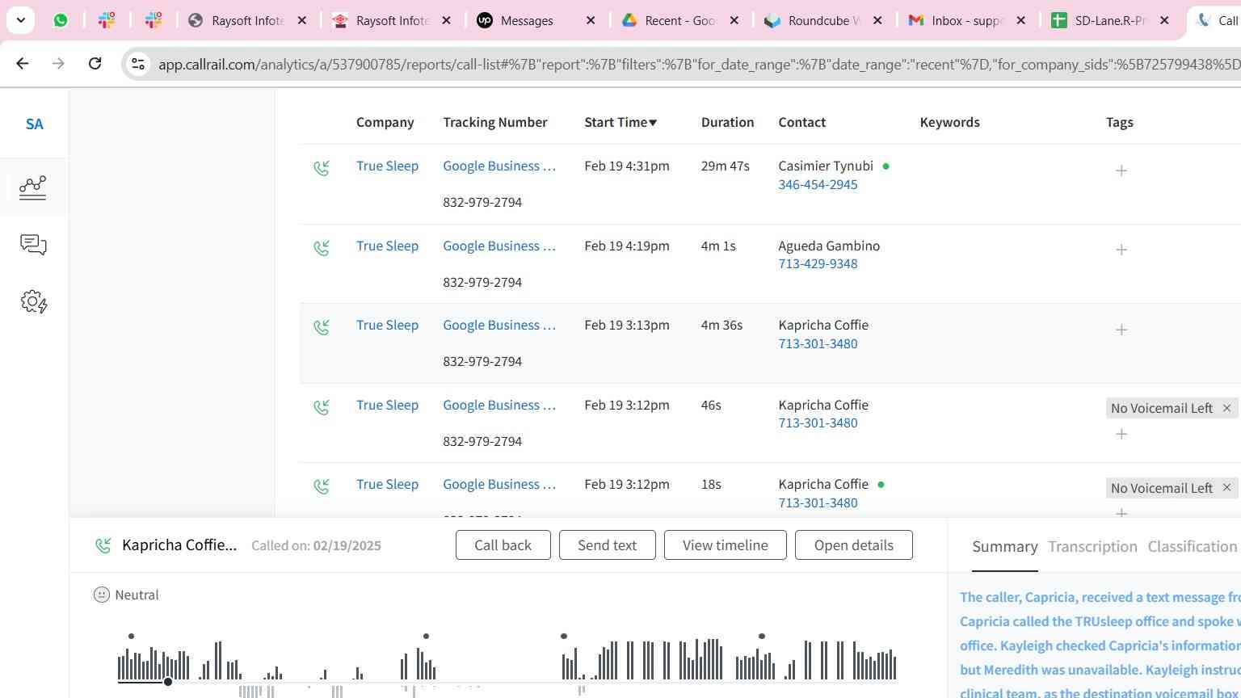The width and height of the screenshot is (1241, 698).
Task: Sort calls by Start Time column
Action: tap(620, 122)
